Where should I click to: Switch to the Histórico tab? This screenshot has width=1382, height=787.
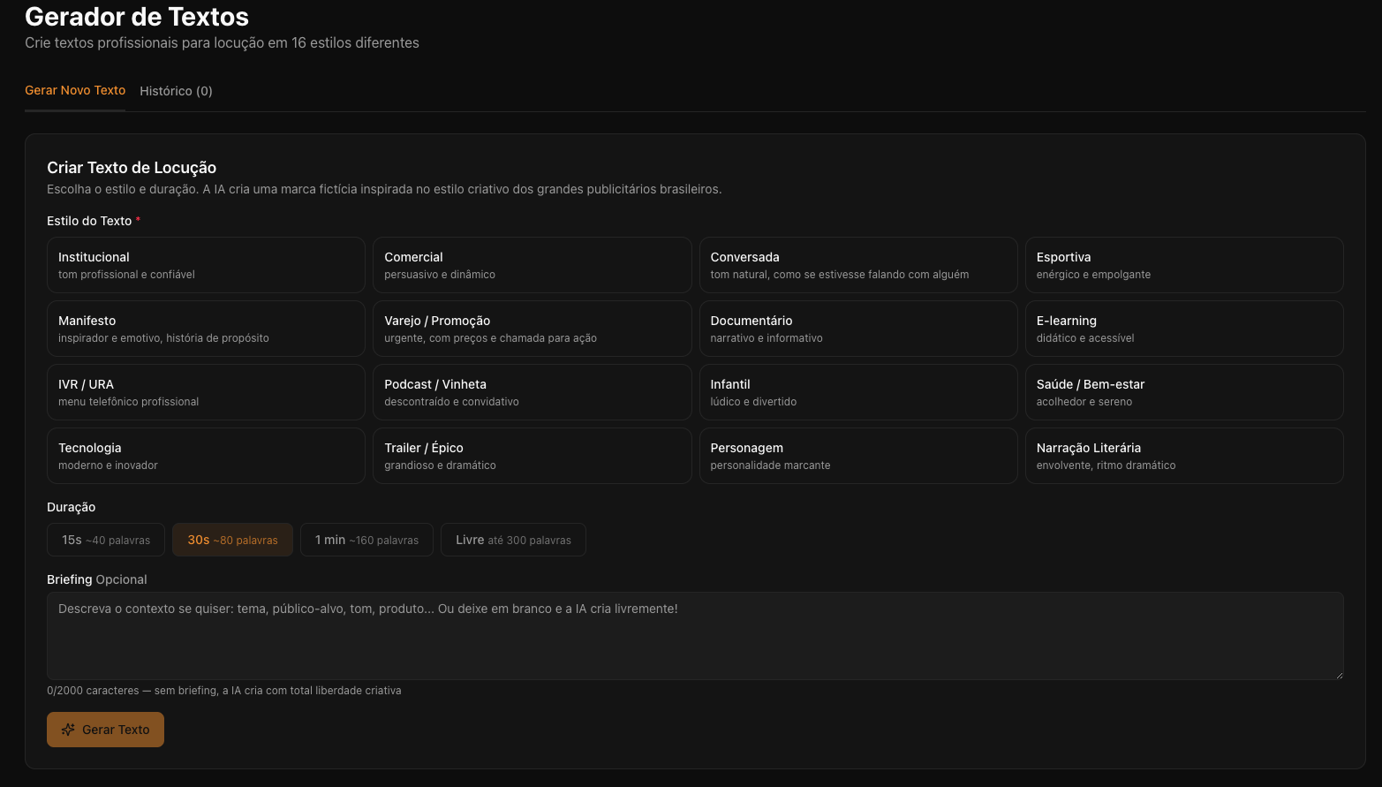pyautogui.click(x=176, y=91)
